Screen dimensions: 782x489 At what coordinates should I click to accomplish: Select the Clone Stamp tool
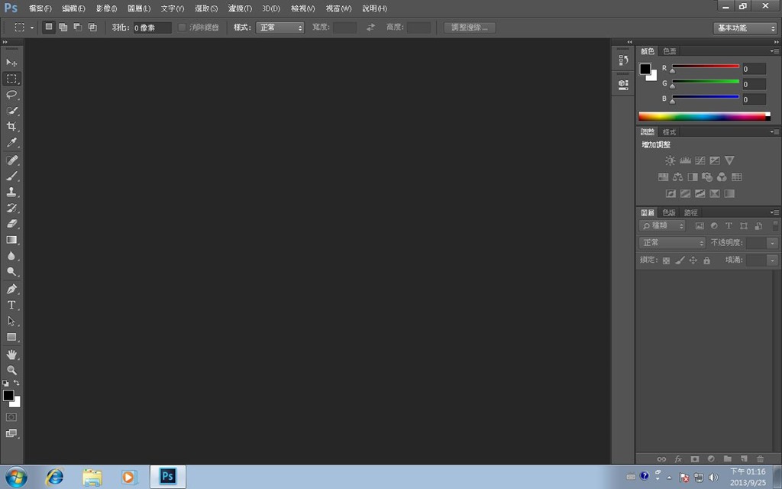click(x=11, y=192)
